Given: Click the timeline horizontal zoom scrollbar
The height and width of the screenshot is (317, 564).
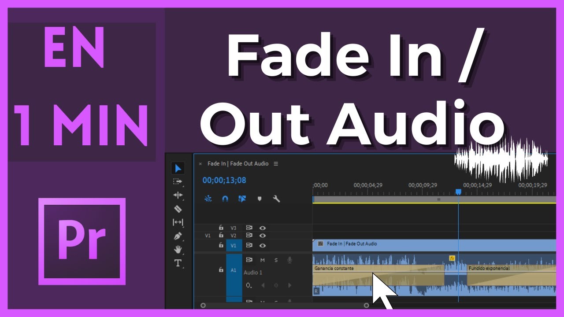Looking at the screenshot, I should 285,305.
